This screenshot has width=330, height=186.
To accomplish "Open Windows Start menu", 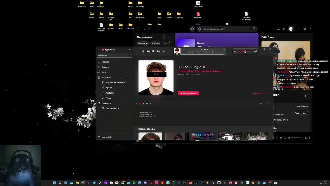I will 54,183.
